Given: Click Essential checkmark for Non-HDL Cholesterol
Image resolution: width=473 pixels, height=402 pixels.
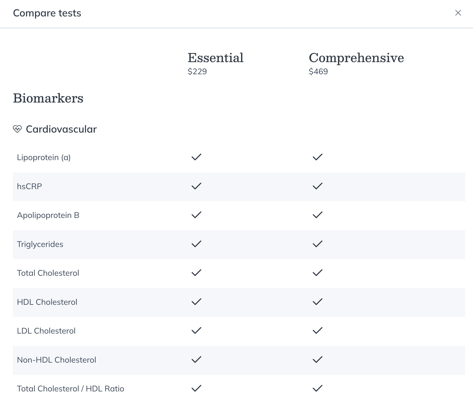Looking at the screenshot, I should point(196,360).
